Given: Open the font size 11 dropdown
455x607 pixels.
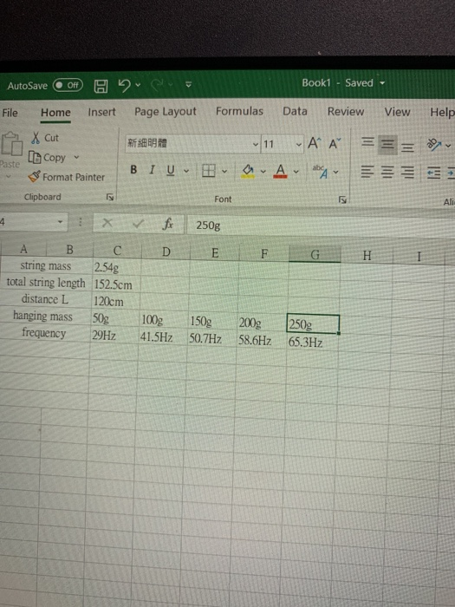Looking at the screenshot, I should [x=299, y=145].
